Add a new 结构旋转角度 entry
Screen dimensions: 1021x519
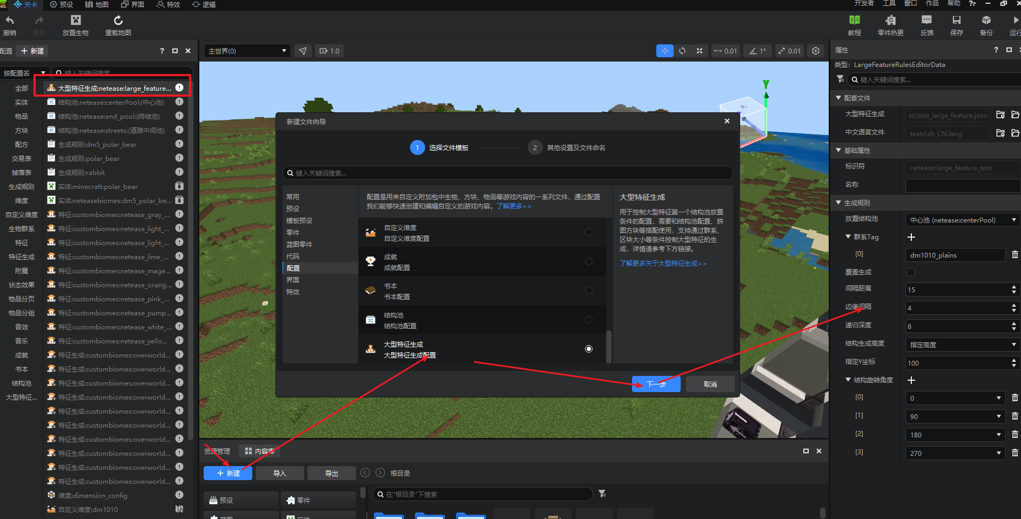click(911, 380)
